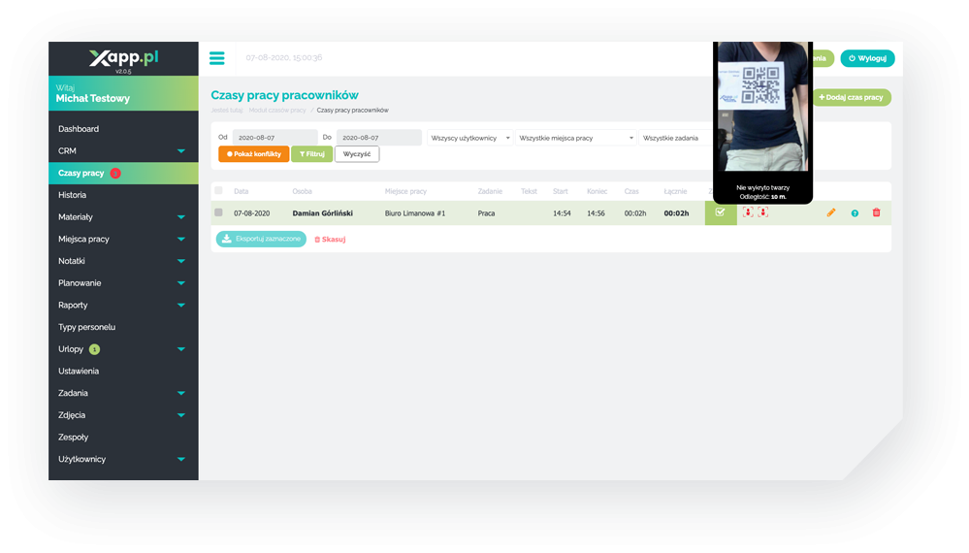
Task: Click Michał Testowy user name
Action: point(93,99)
